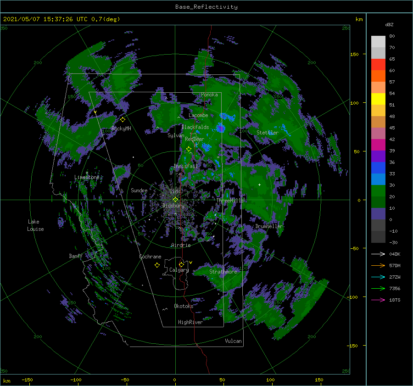Click the yellow km label at bottom left
Viewport: 413px width, 386px height.
point(7,381)
